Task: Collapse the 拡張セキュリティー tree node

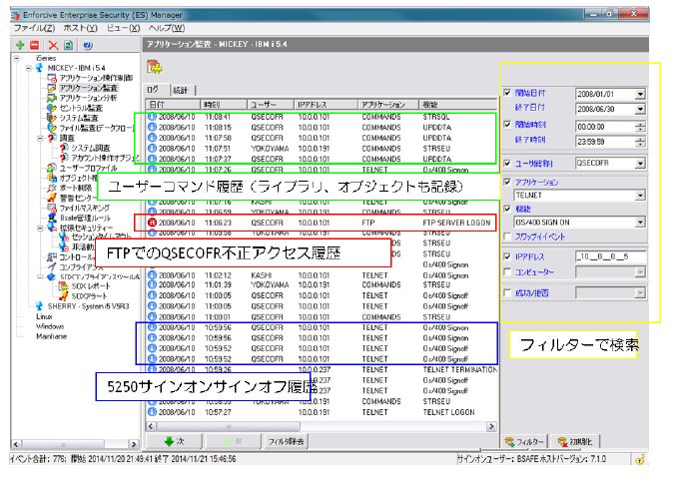Action: coord(40,228)
